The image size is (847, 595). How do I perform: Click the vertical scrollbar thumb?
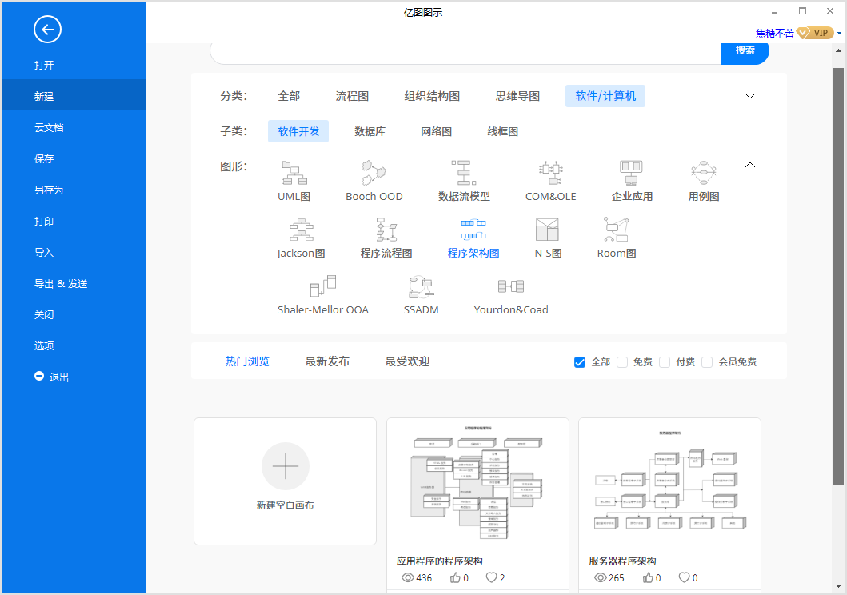(x=838, y=276)
